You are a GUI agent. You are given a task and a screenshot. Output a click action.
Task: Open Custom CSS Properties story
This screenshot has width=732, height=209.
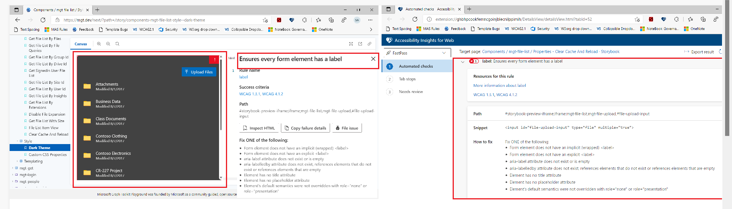(x=48, y=154)
